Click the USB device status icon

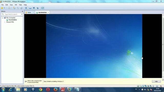(153, 86)
